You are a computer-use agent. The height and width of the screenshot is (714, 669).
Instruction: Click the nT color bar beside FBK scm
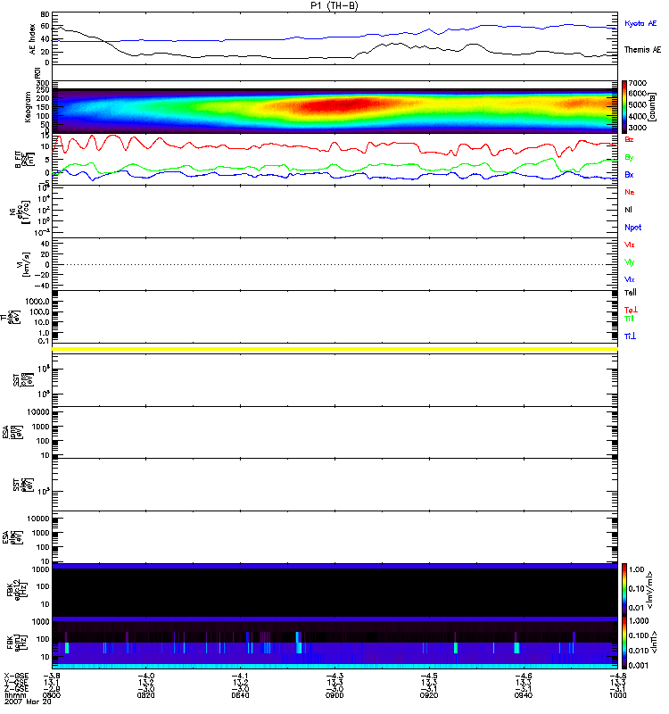[624, 643]
